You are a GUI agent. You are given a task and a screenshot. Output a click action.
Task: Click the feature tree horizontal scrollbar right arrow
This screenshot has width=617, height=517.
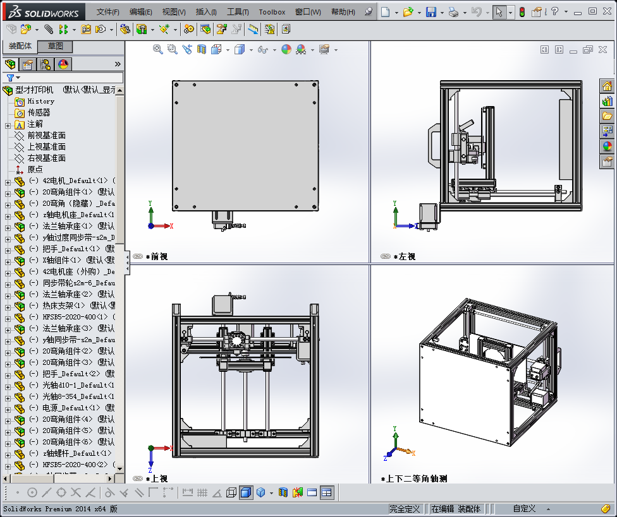pos(110,478)
